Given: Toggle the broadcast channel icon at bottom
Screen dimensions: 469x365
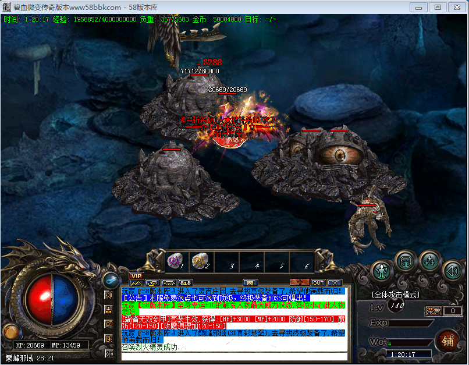Looking at the screenshot, I should pyautogui.click(x=109, y=353).
